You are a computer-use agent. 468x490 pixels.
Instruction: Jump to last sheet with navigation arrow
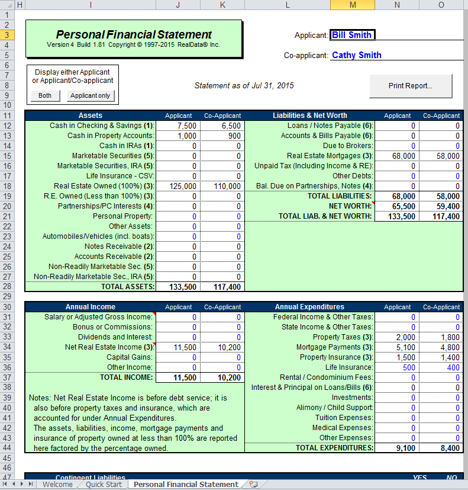point(30,484)
